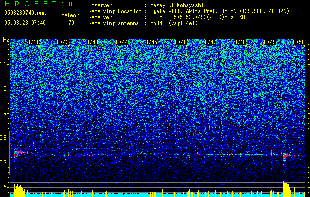Click the strong red echo before 0750
The width and height of the screenshot is (310, 197).
(286, 156)
